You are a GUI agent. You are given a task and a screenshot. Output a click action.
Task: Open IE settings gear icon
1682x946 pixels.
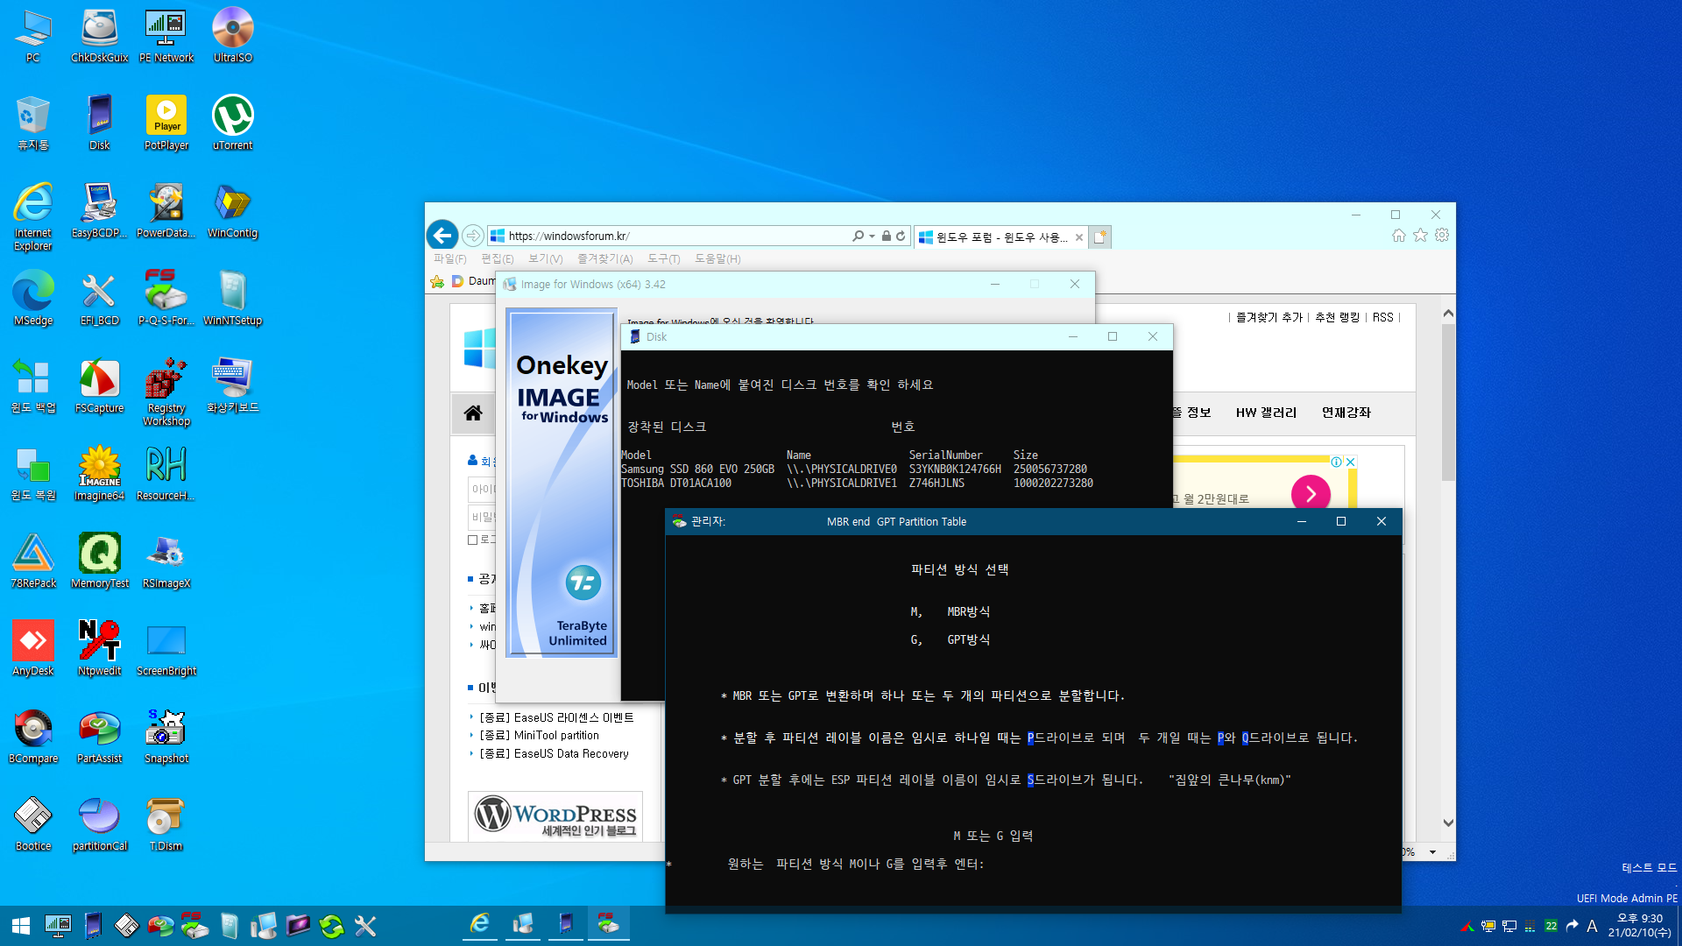pos(1442,236)
